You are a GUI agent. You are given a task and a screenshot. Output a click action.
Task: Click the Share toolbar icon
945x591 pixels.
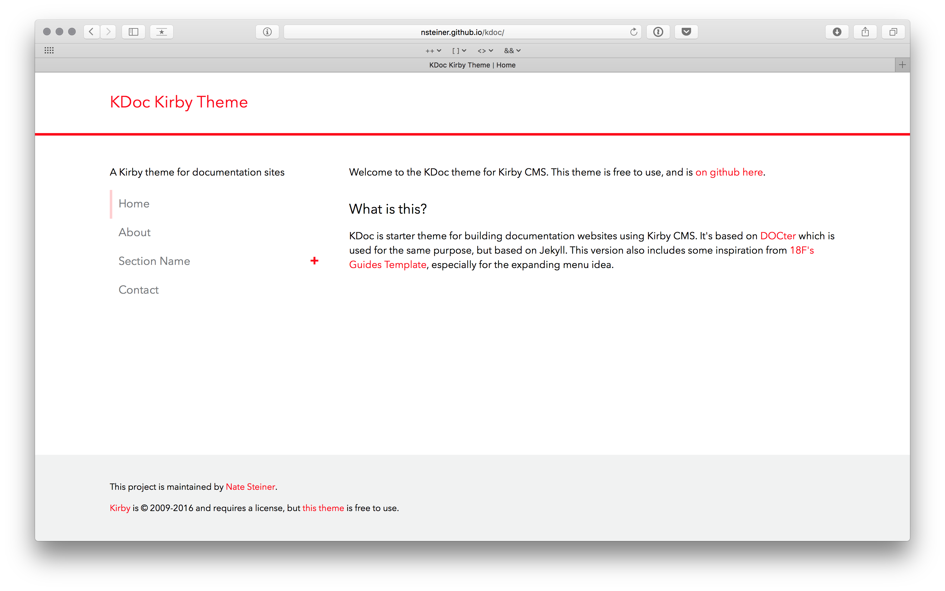[865, 32]
